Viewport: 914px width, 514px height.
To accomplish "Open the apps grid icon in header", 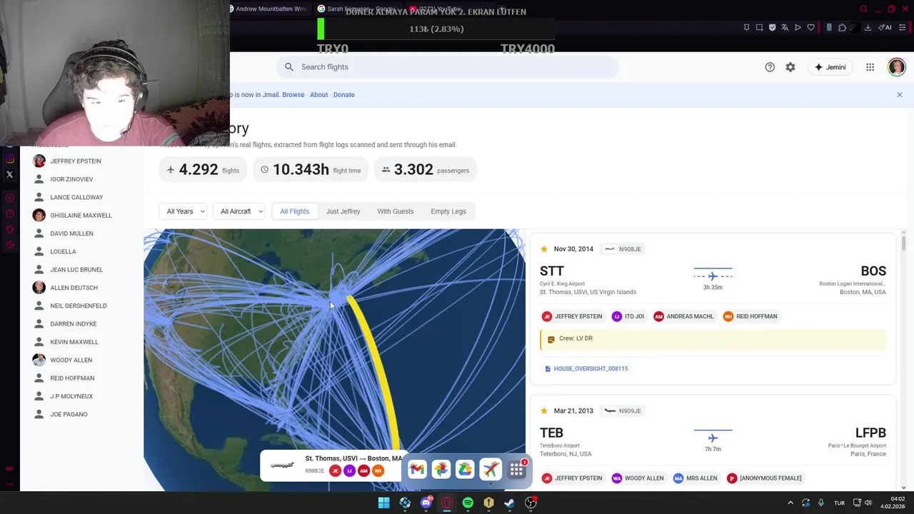I will pyautogui.click(x=870, y=67).
